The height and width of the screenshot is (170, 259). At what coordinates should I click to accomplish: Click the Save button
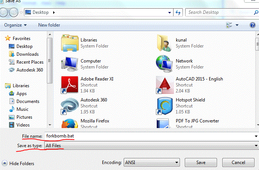click(x=201, y=163)
